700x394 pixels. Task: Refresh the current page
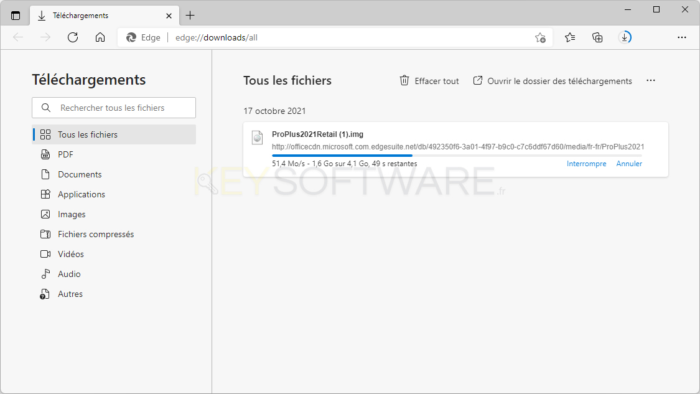tap(73, 37)
